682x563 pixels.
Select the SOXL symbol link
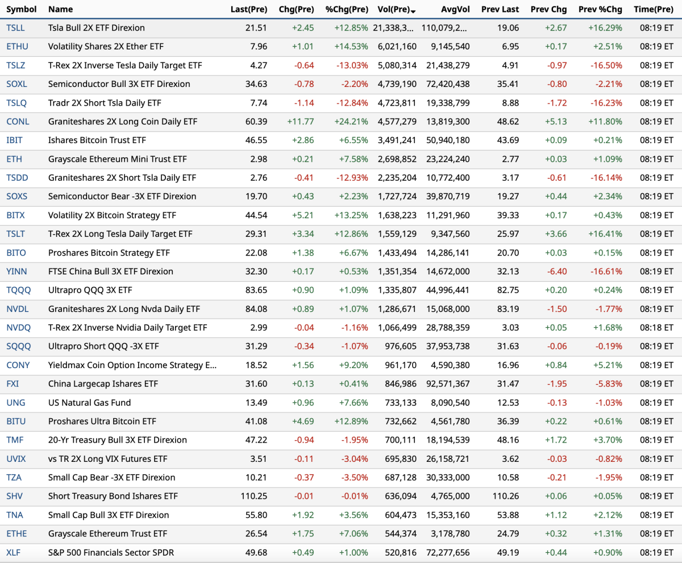tap(16, 84)
